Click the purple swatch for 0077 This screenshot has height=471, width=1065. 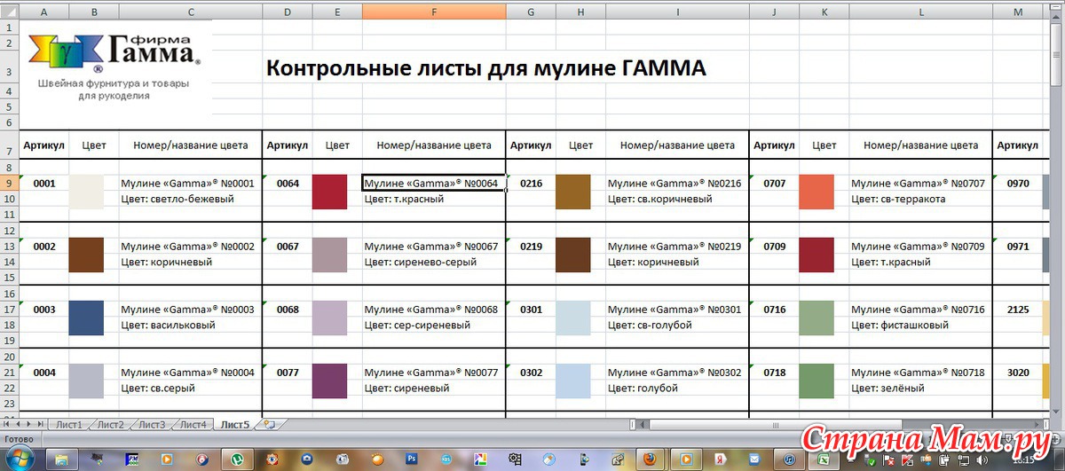tap(329, 381)
